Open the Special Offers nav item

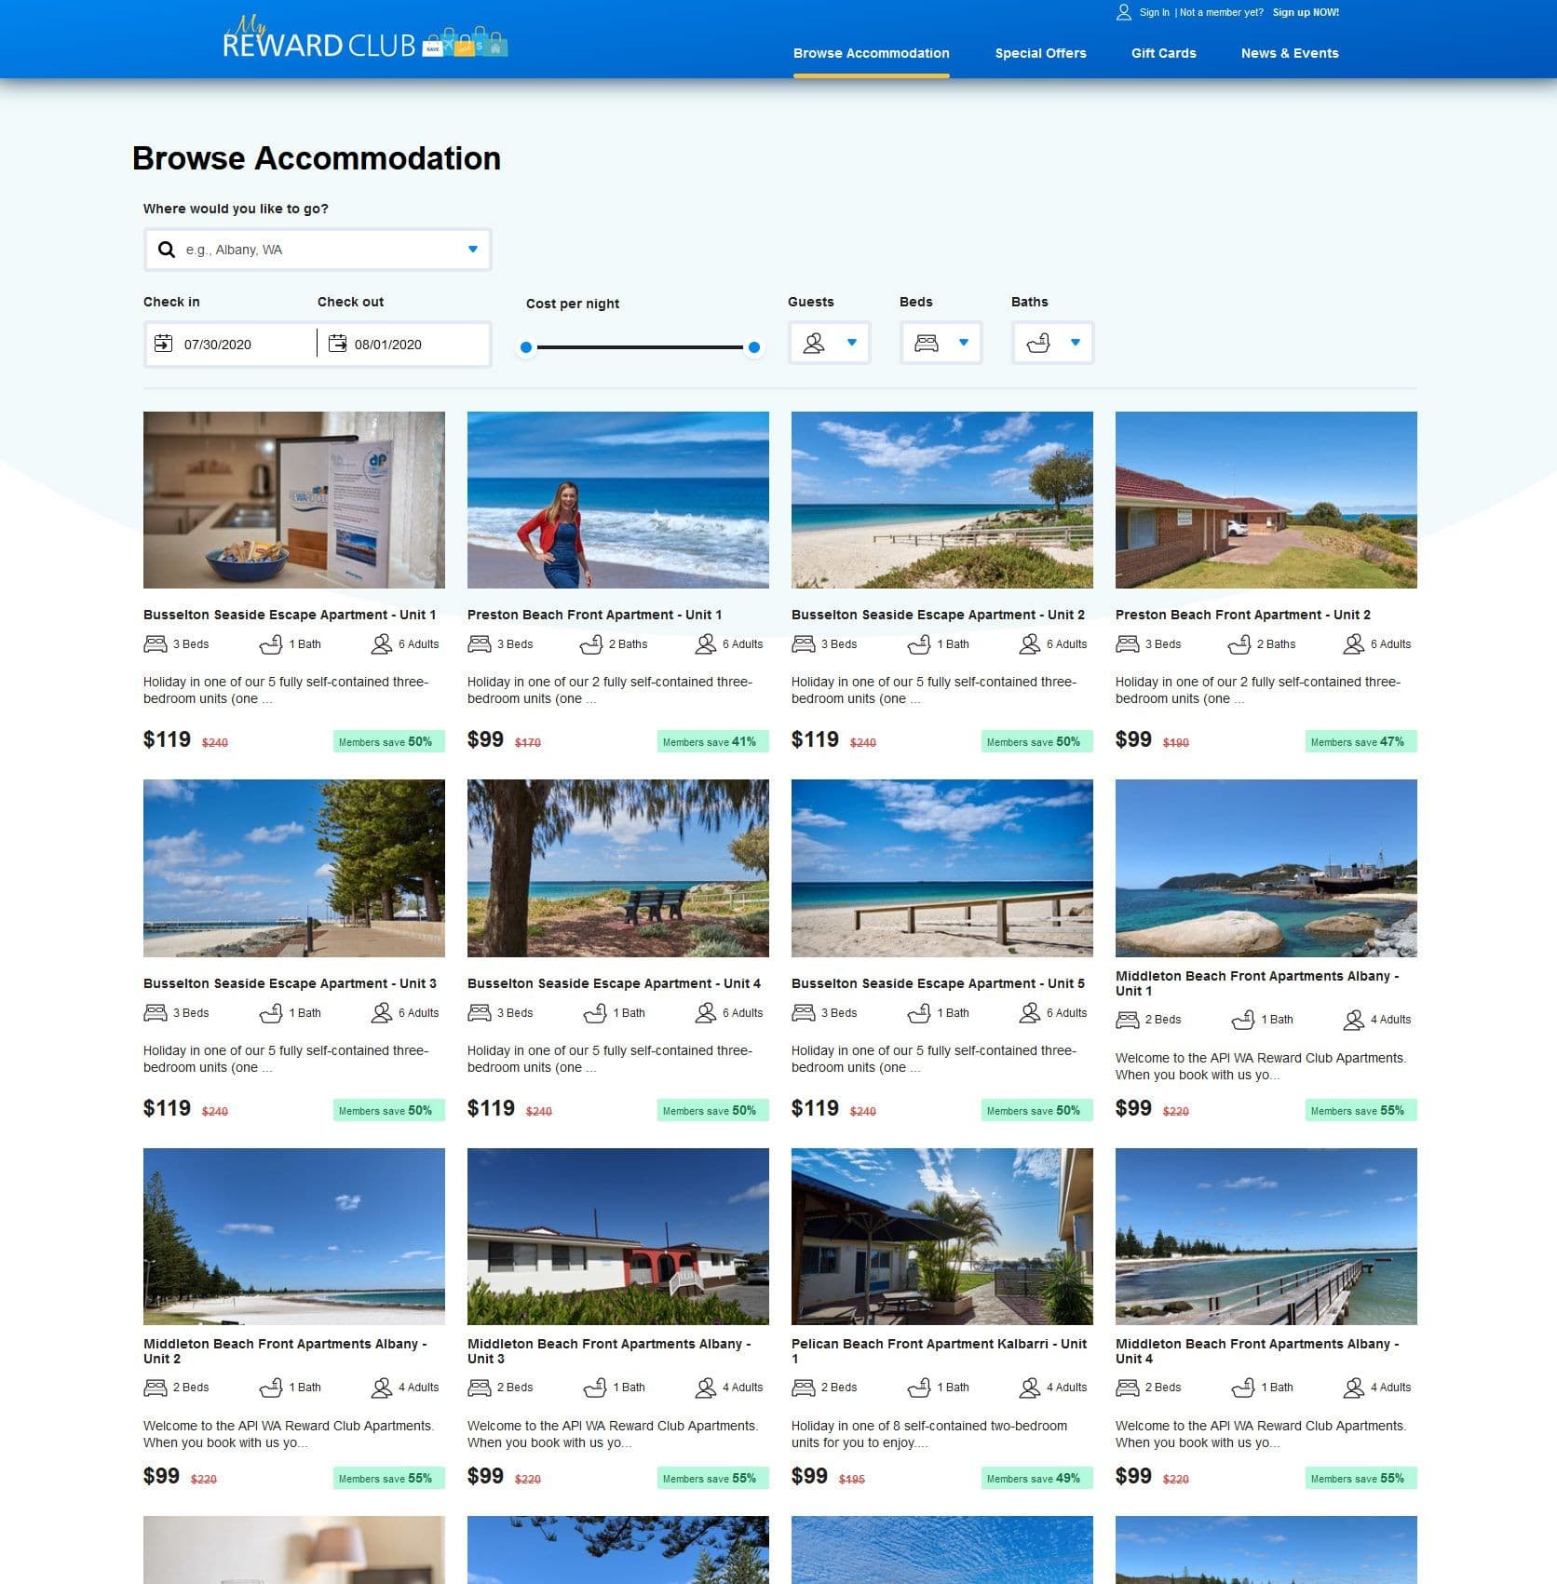[1040, 53]
